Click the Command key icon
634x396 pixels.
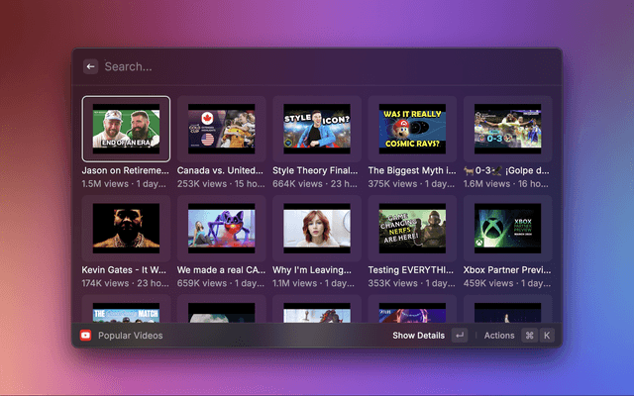coord(529,336)
